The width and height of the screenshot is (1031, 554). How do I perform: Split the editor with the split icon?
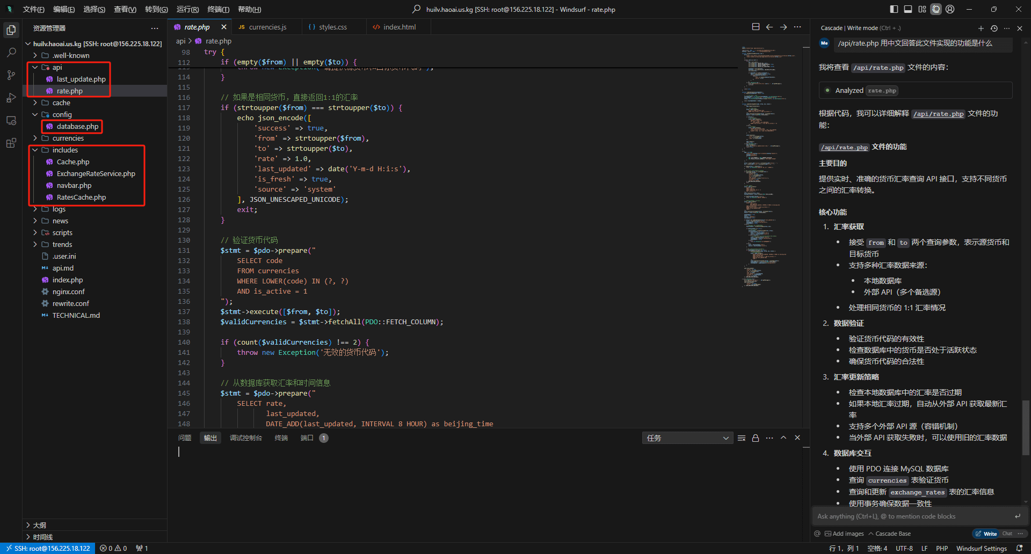point(756,27)
